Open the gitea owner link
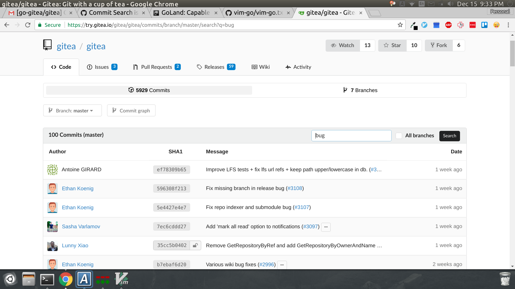Viewport: 515px width, 289px height. (x=66, y=46)
